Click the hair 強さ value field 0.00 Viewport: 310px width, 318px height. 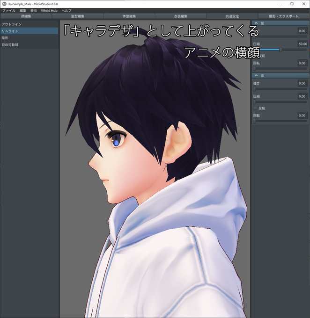303,31
